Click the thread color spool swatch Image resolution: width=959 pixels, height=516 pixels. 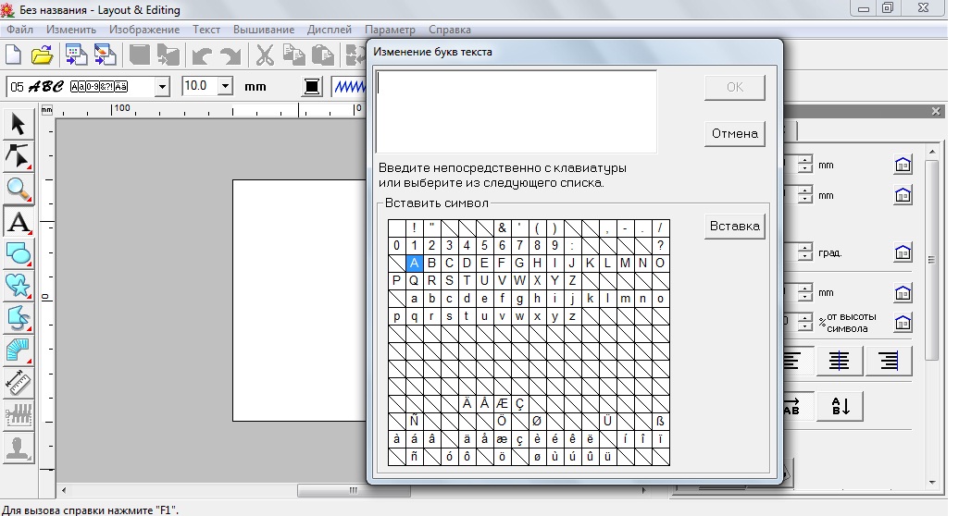[312, 87]
